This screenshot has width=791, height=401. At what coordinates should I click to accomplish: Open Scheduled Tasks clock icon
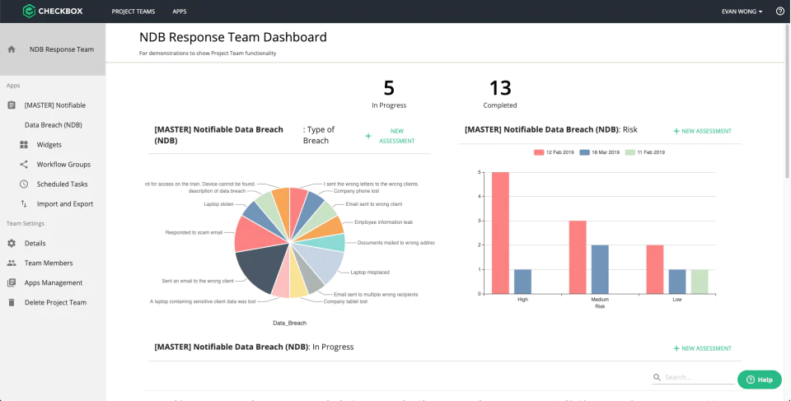tap(24, 184)
